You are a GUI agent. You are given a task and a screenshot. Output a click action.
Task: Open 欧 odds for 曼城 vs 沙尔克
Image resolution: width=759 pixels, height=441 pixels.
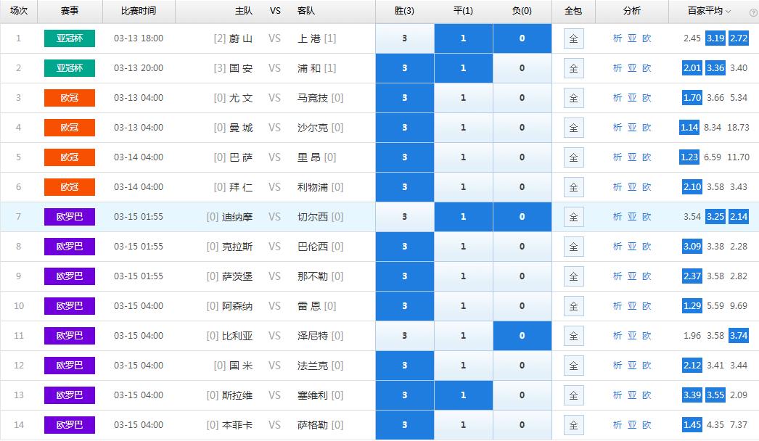tap(647, 128)
